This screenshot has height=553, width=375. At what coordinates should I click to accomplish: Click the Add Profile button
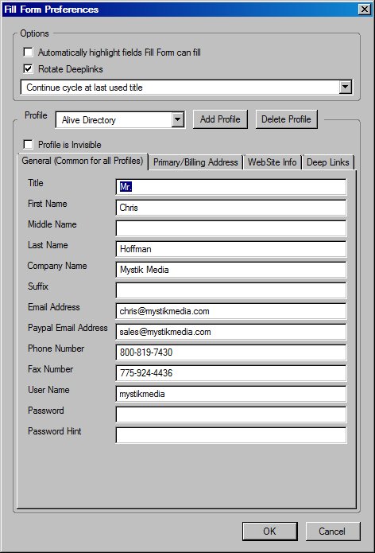[x=220, y=119]
